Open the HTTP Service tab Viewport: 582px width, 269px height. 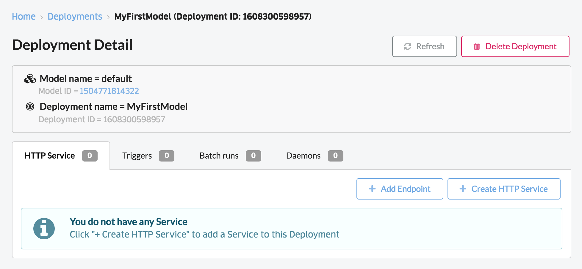click(50, 156)
